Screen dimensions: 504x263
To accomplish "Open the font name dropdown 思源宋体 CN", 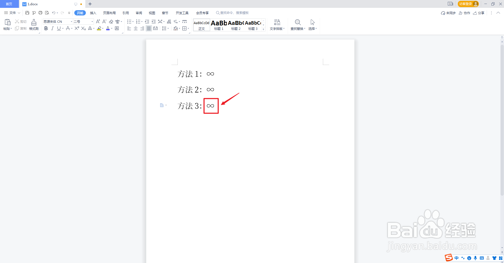I will 71,21.
